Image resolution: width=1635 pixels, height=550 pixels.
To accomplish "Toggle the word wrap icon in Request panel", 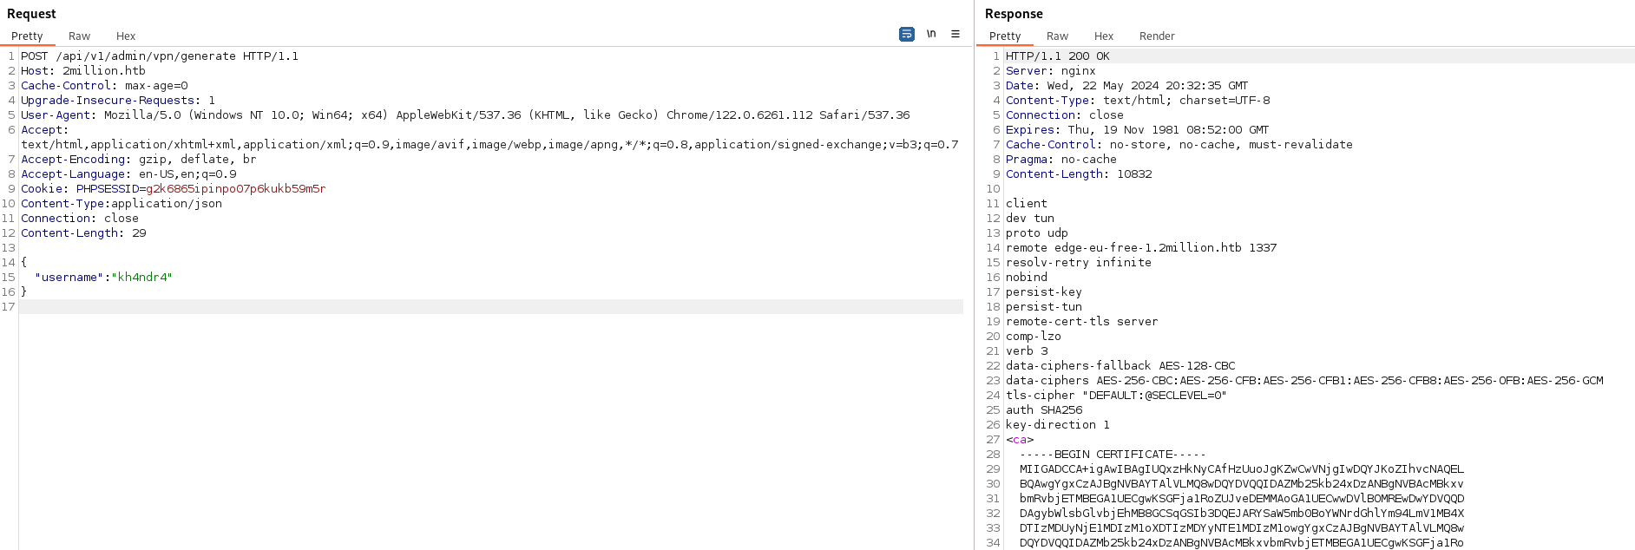I will pos(906,34).
